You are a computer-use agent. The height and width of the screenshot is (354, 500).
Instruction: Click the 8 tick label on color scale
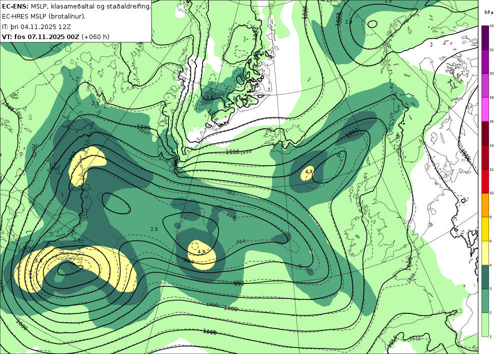(491, 217)
